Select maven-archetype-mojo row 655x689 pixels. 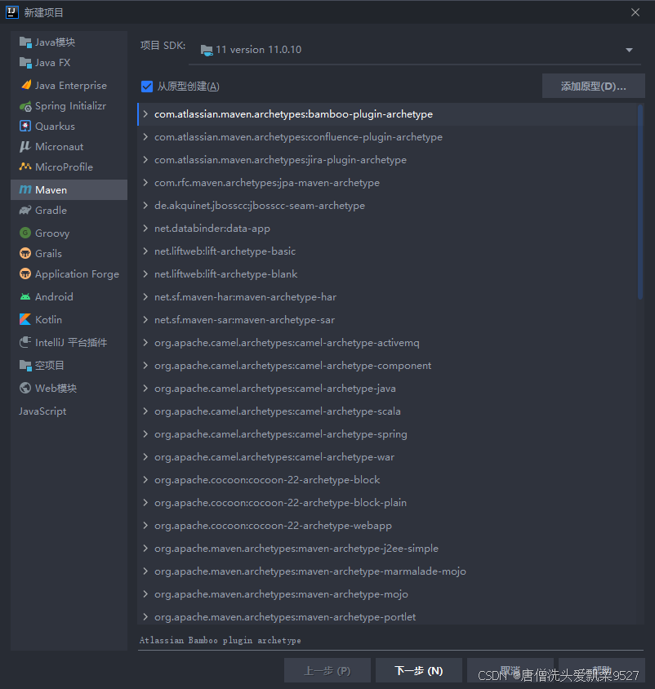click(x=387, y=593)
